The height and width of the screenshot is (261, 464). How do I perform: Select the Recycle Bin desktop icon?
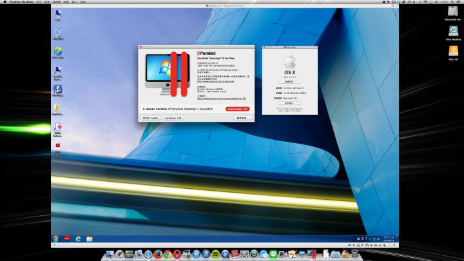pyautogui.click(x=58, y=34)
